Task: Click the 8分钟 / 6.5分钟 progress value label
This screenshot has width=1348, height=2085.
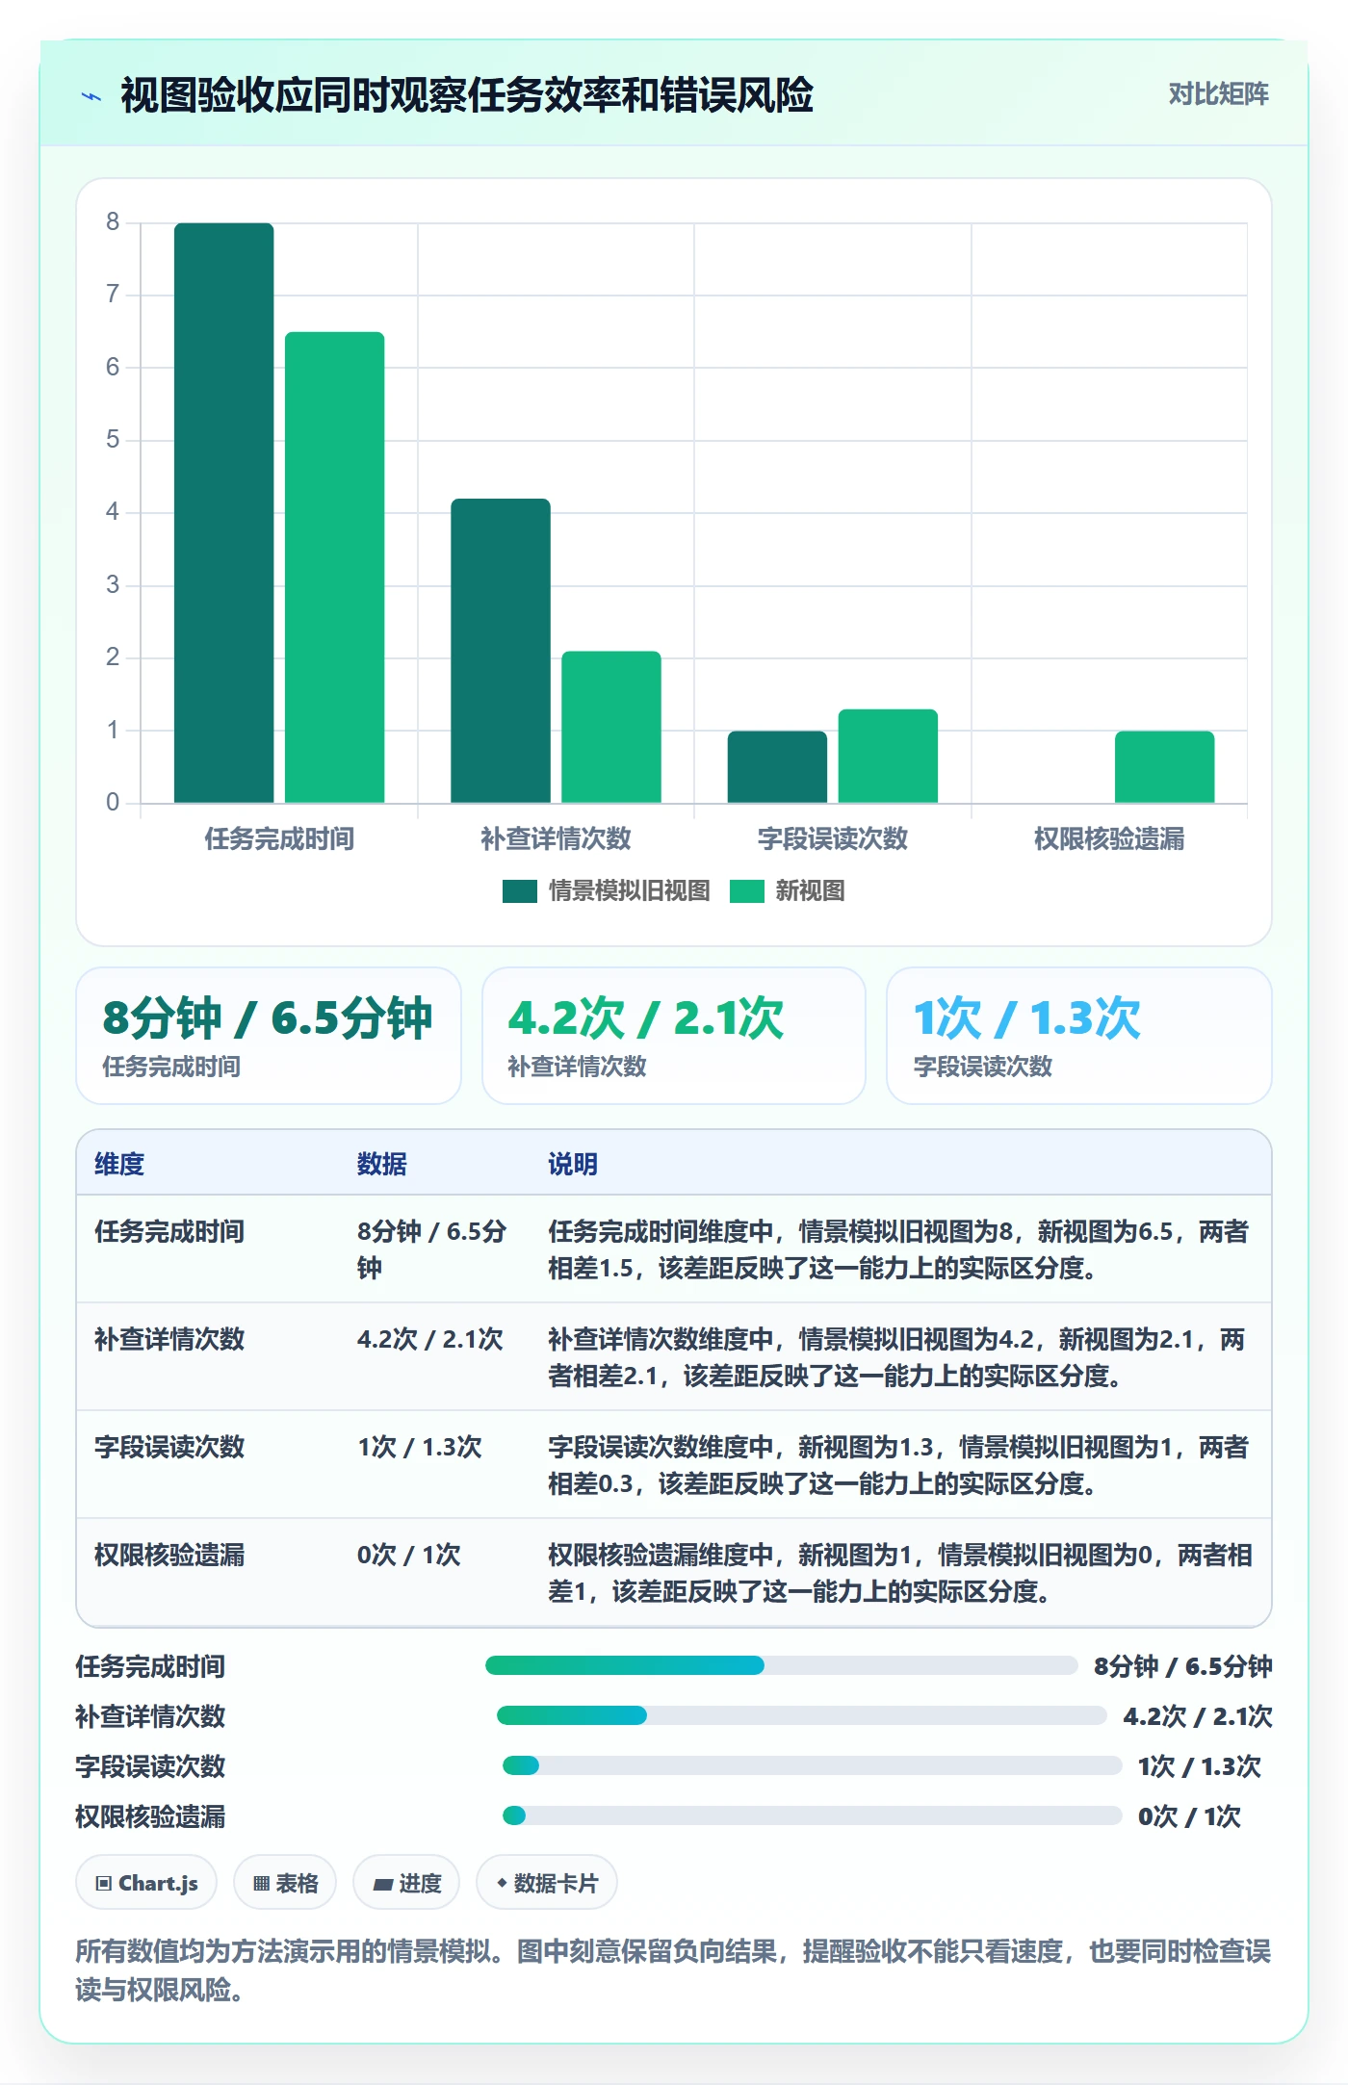Action: [x=1183, y=1666]
